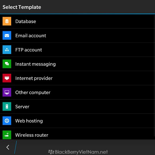
Task: Click the blue Email envelope icon
Action: (7, 35)
